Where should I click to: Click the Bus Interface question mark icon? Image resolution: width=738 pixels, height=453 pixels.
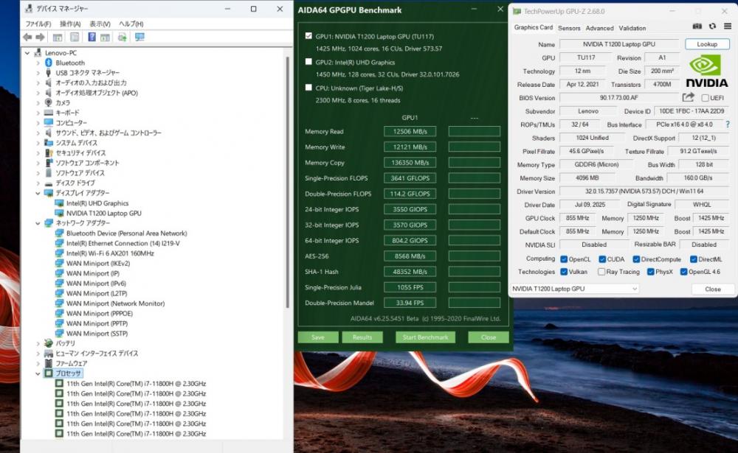tap(728, 124)
